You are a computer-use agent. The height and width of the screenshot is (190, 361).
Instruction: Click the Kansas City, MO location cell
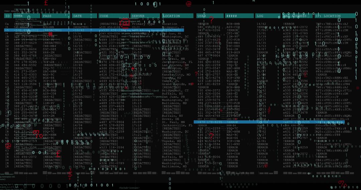point(176,75)
